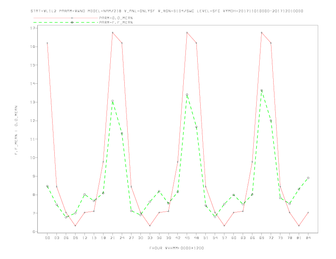The height and width of the screenshot is (259, 336).
Task: Click the 63 tick label on the x-axis
Action: [x=243, y=238]
